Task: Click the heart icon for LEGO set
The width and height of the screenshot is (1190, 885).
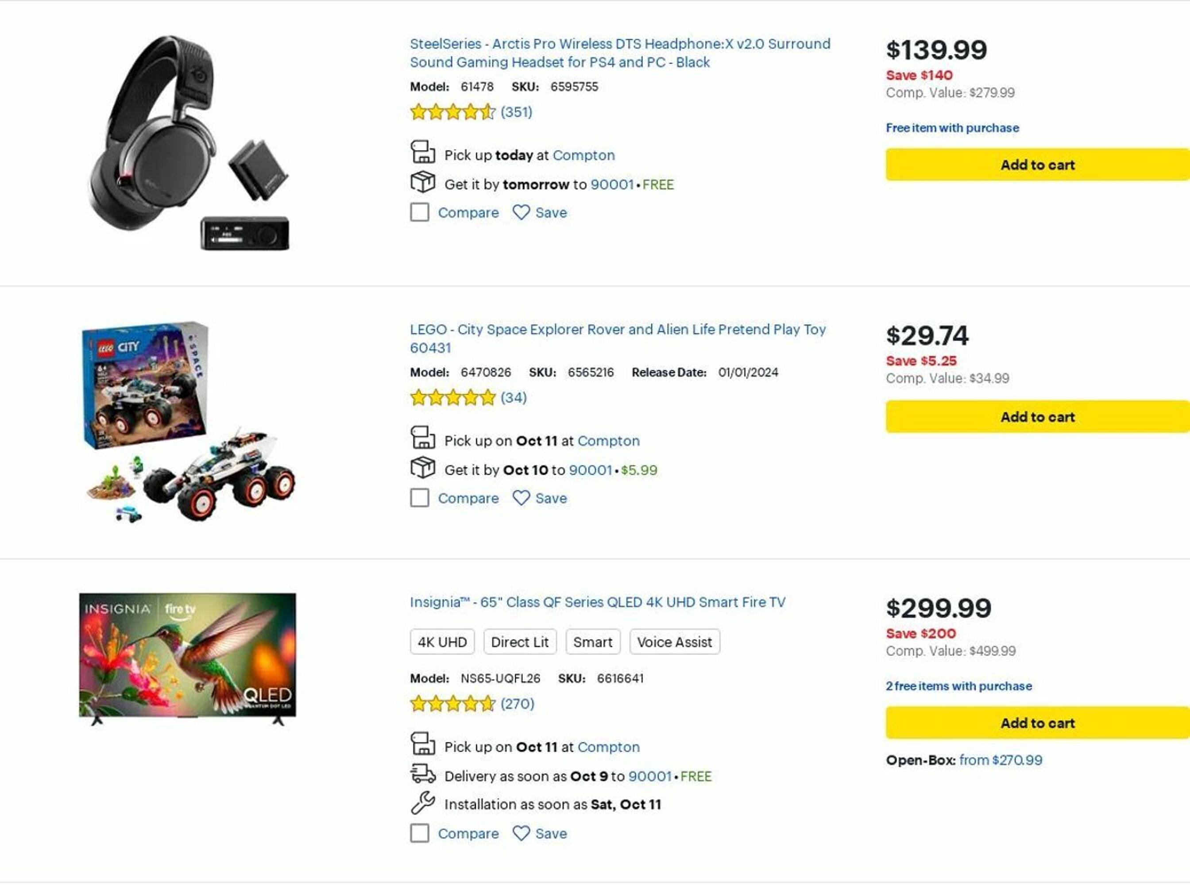Action: point(521,498)
